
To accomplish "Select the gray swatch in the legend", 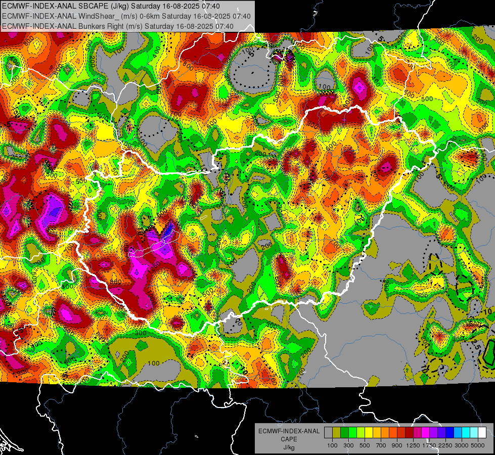I will point(328,432).
